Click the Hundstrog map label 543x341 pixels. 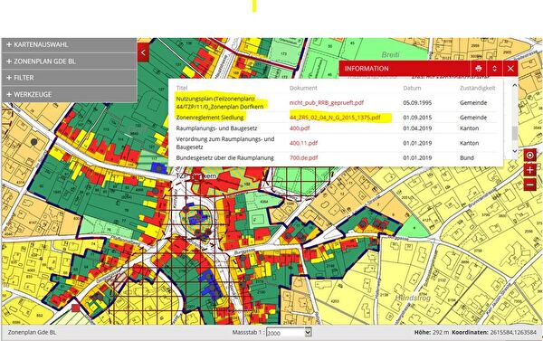(413, 298)
